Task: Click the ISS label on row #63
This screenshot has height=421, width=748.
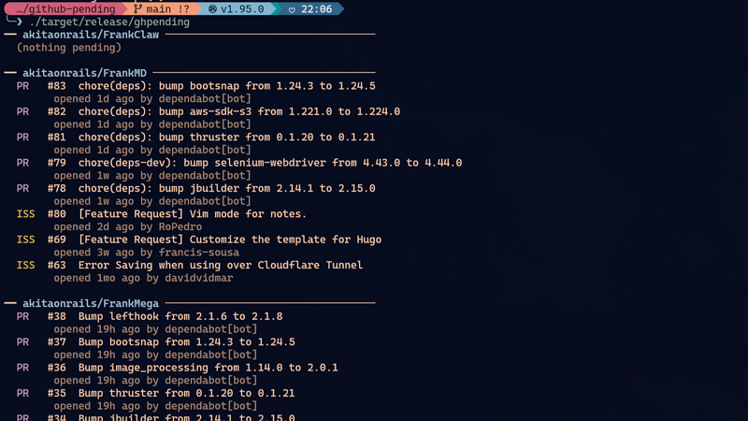Action: pos(26,266)
